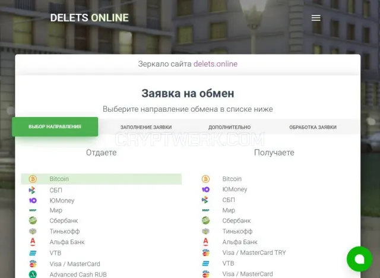Choose СБП text in the Отдаете list
380x278 pixels.
click(x=56, y=190)
